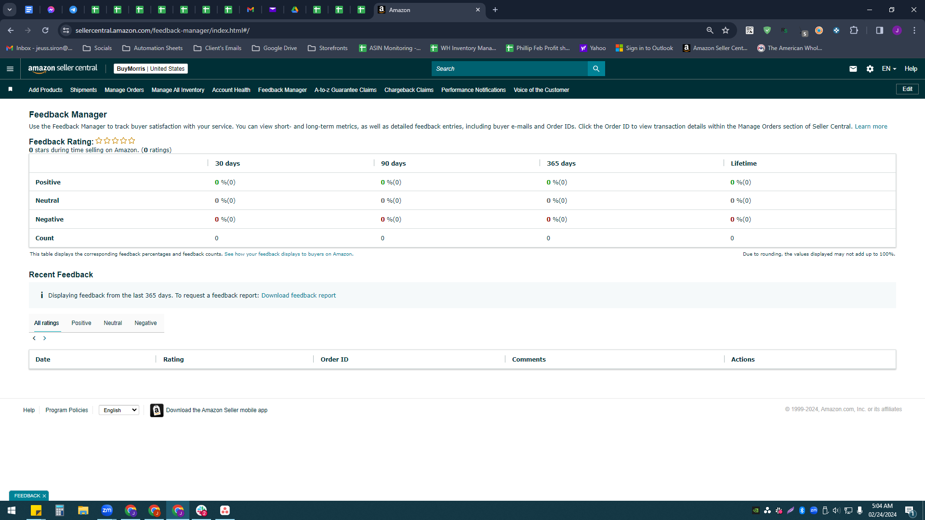Screen dimensions: 925x520
Task: Open Chrome three-dot menu
Action: pyautogui.click(x=914, y=30)
